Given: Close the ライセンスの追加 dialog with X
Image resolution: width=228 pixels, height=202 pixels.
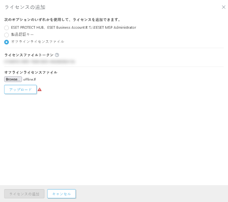Looking at the screenshot, I should 224,7.
